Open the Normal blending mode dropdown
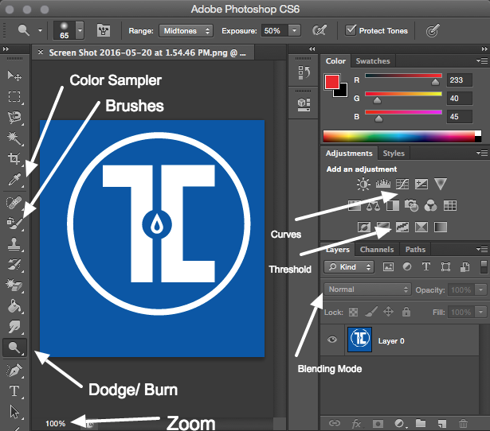This screenshot has width=490, height=431. [x=367, y=289]
